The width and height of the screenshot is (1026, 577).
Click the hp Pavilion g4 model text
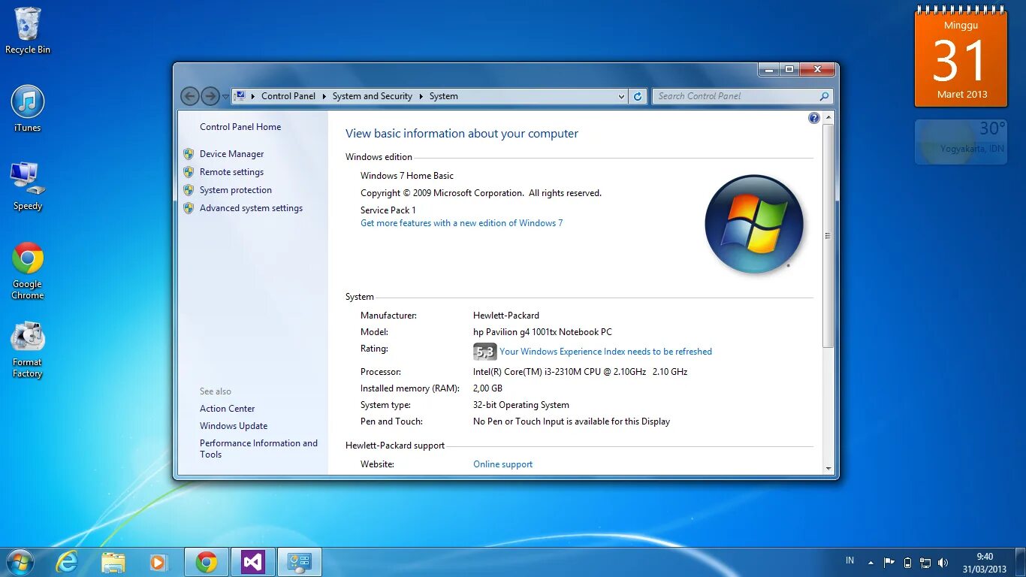[542, 332]
